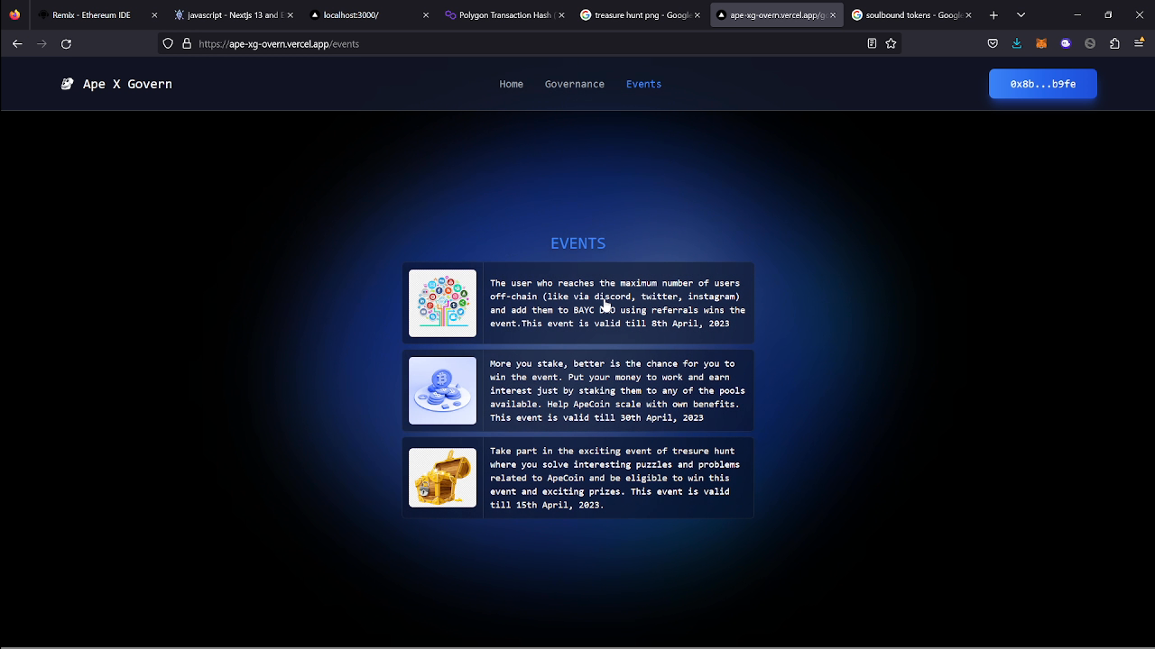Expand the list all tabs dropdown
Viewport: 1155px width, 649px height.
coord(1021,14)
